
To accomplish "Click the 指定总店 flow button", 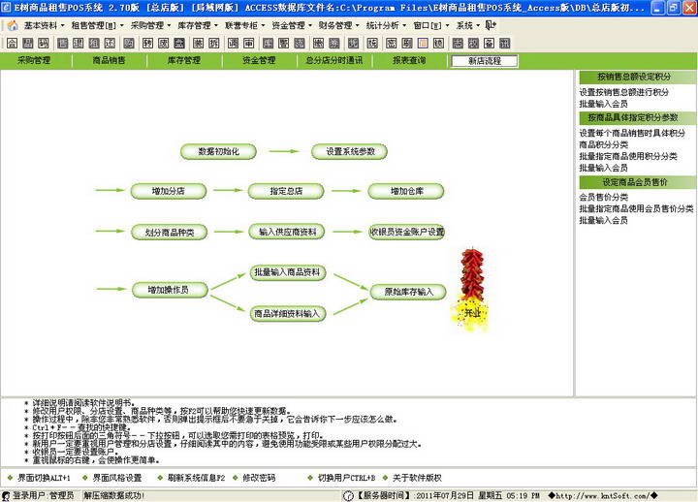I will (x=286, y=191).
